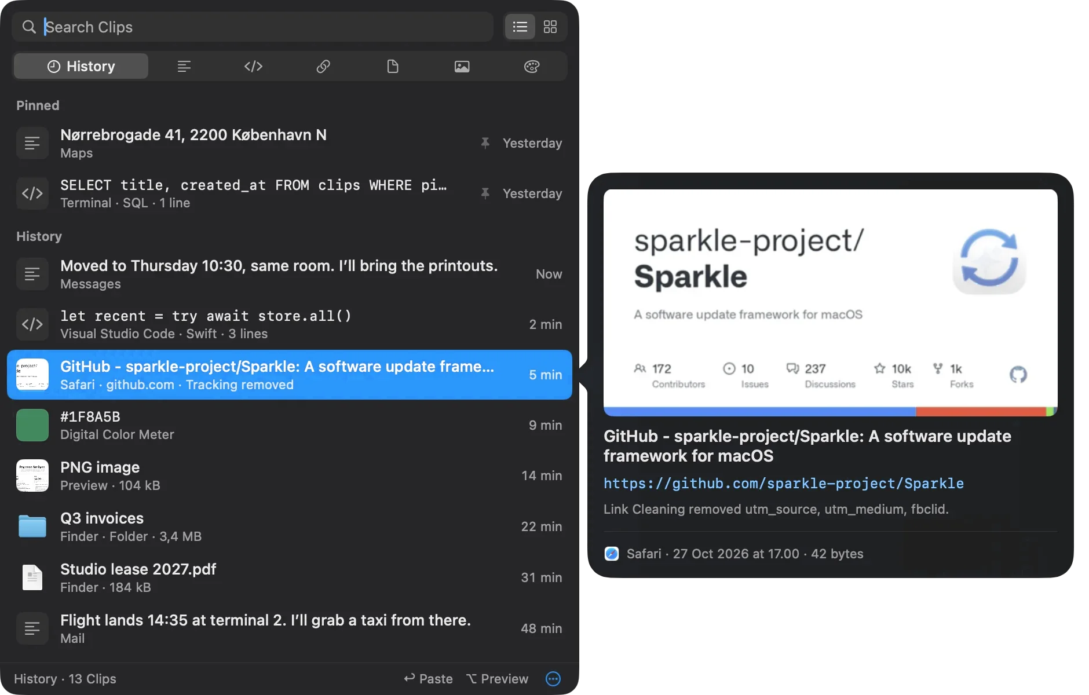This screenshot has width=1089, height=695.
Task: Click the text icon on Mail clip
Action: [x=32, y=628]
